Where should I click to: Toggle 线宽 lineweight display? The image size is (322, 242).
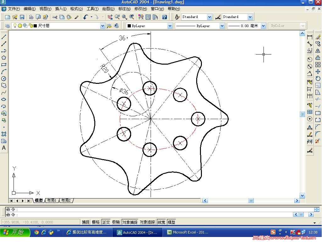click(161, 222)
